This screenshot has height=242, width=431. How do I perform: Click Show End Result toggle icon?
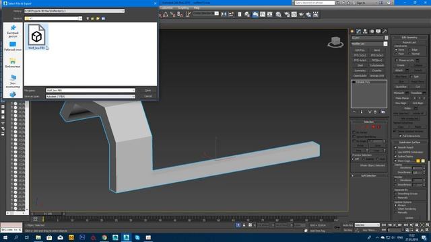click(362, 112)
